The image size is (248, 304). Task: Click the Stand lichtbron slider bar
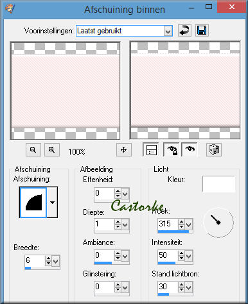click(175, 294)
